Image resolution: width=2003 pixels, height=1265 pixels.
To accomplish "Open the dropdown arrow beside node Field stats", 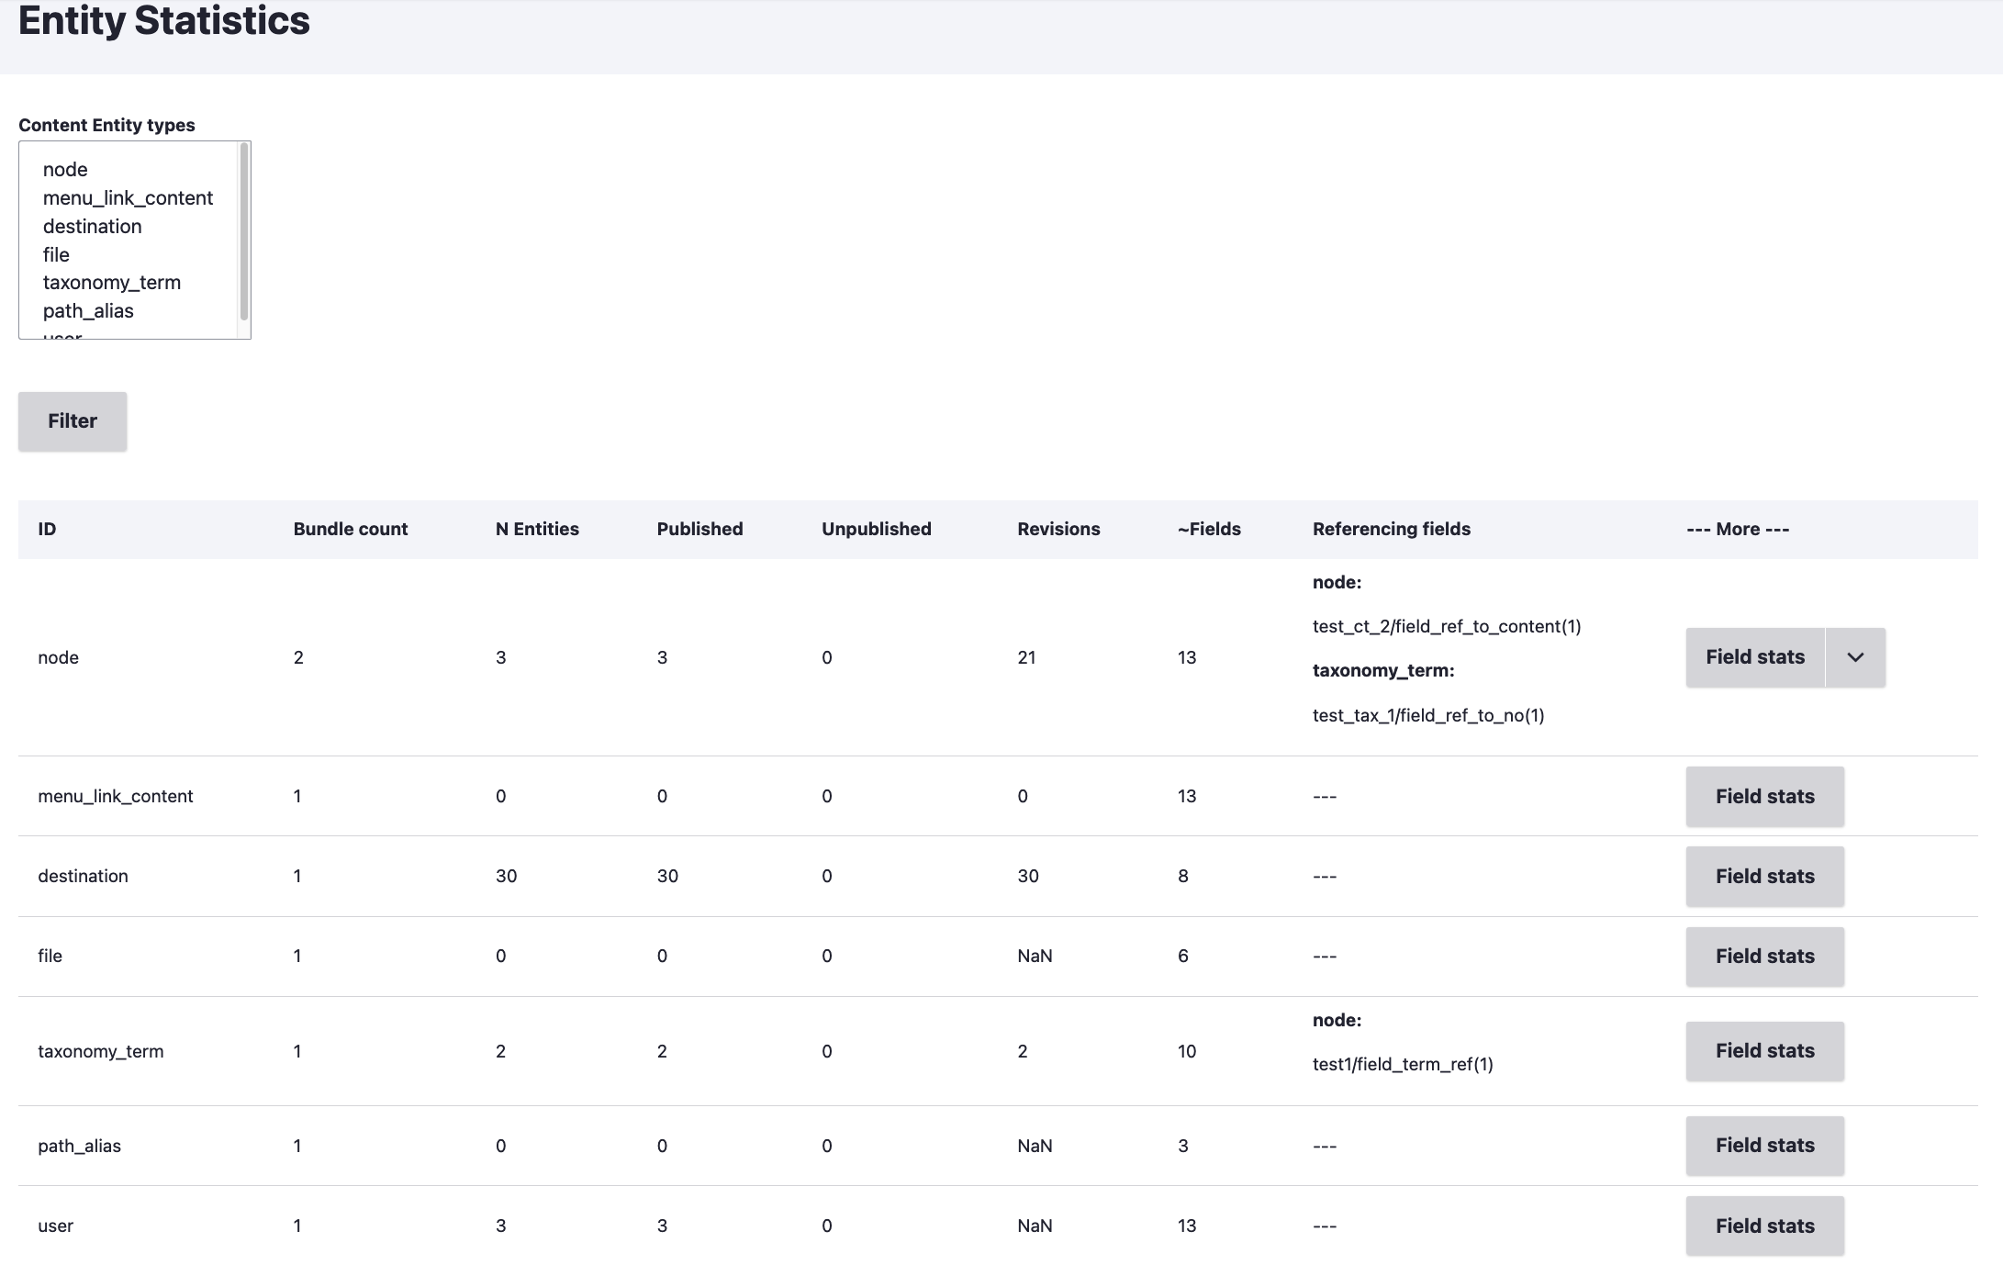I will click(x=1855, y=657).
